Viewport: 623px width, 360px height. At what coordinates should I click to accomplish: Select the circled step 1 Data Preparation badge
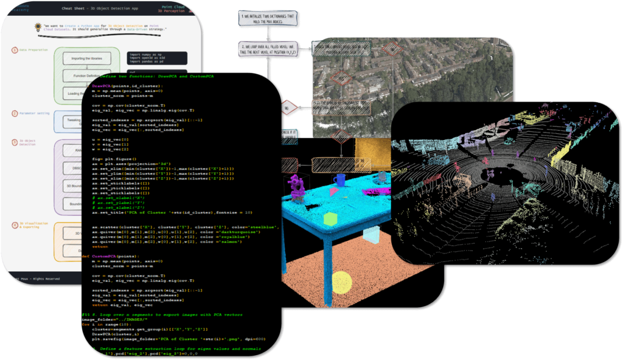(x=16, y=49)
